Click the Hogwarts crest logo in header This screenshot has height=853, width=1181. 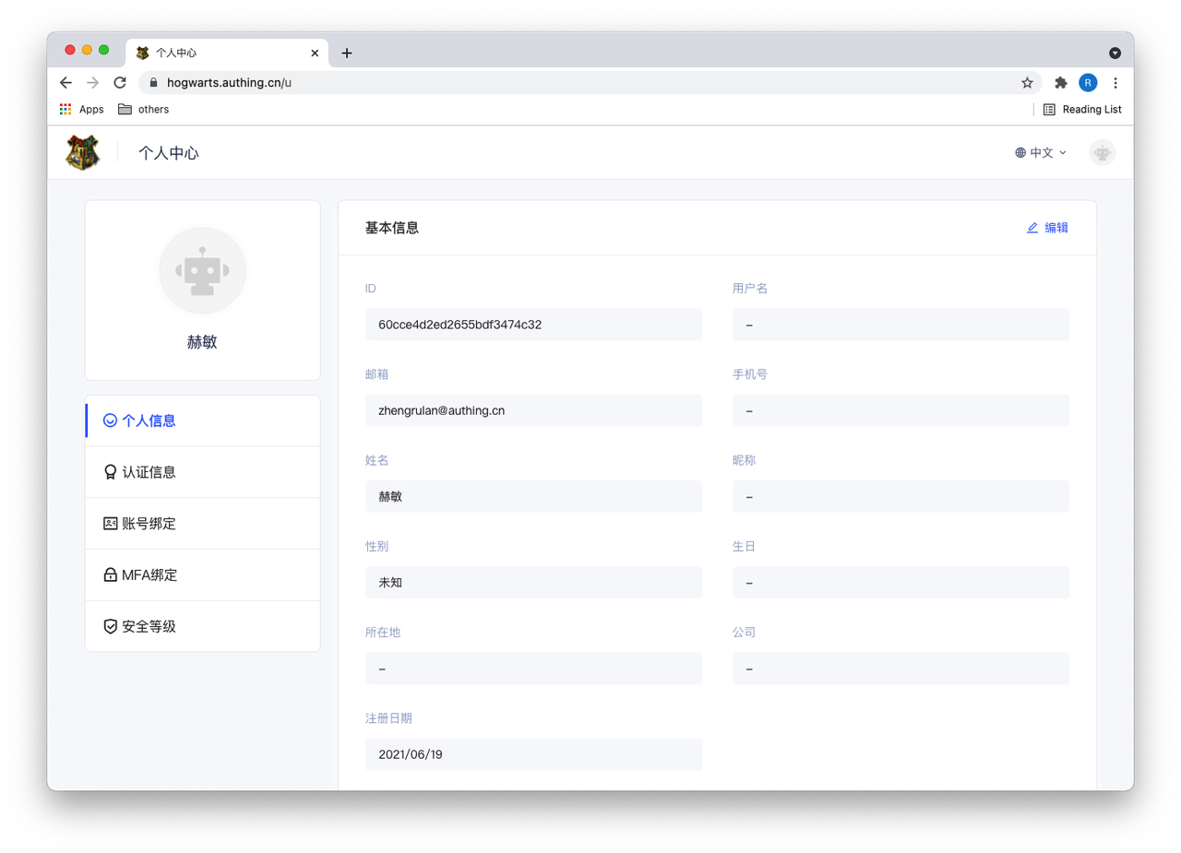(82, 152)
